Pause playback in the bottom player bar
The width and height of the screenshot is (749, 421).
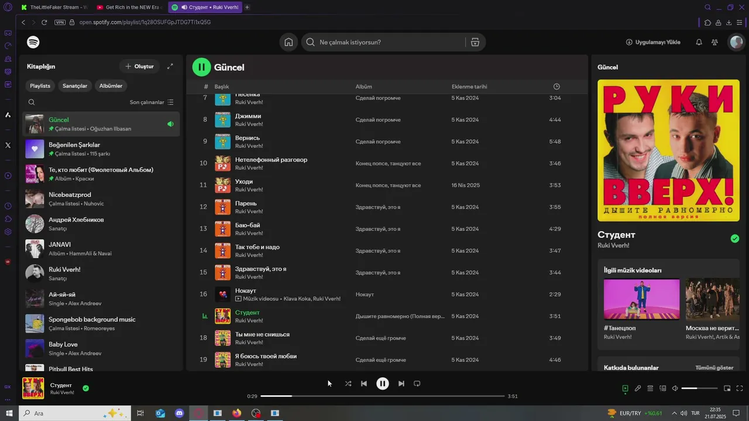pyautogui.click(x=382, y=384)
